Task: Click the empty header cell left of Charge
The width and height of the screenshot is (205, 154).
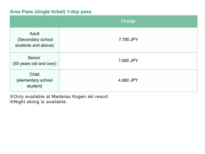Action: pyautogui.click(x=34, y=21)
